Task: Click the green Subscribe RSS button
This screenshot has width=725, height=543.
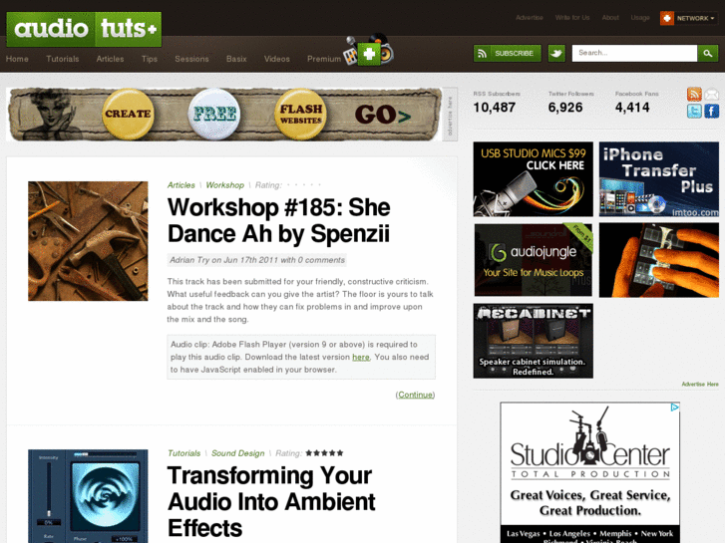Action: tap(508, 53)
